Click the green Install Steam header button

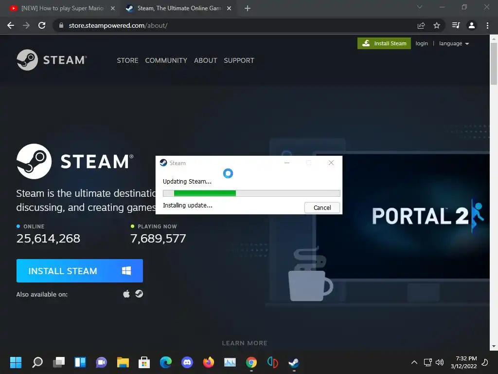pos(384,43)
